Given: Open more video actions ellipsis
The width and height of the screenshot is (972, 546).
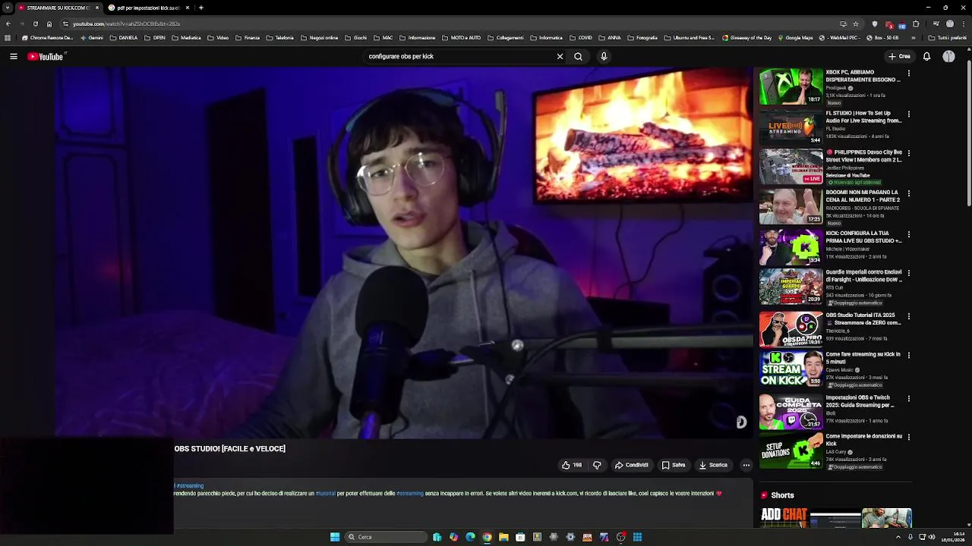Looking at the screenshot, I should pos(746,465).
